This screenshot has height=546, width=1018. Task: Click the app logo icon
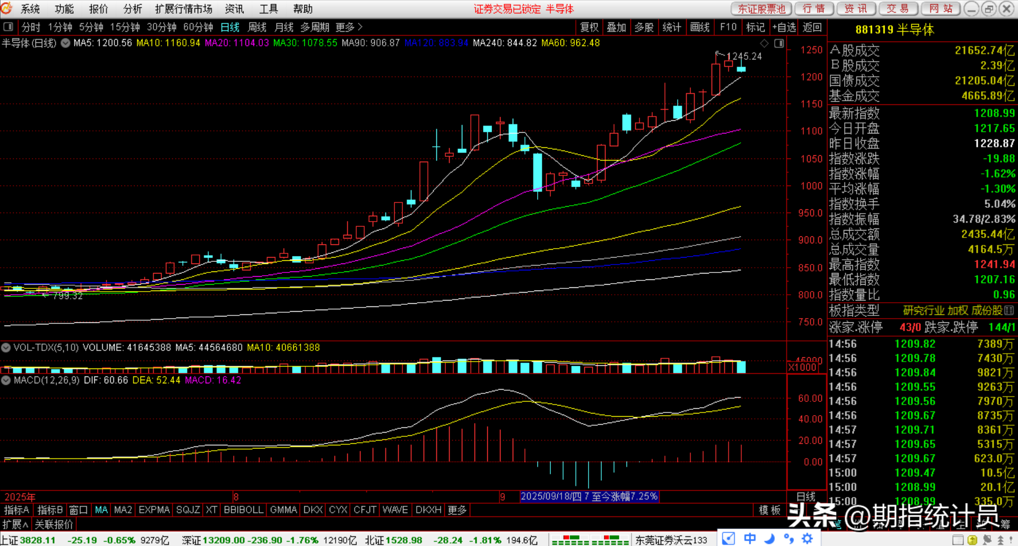(x=7, y=8)
